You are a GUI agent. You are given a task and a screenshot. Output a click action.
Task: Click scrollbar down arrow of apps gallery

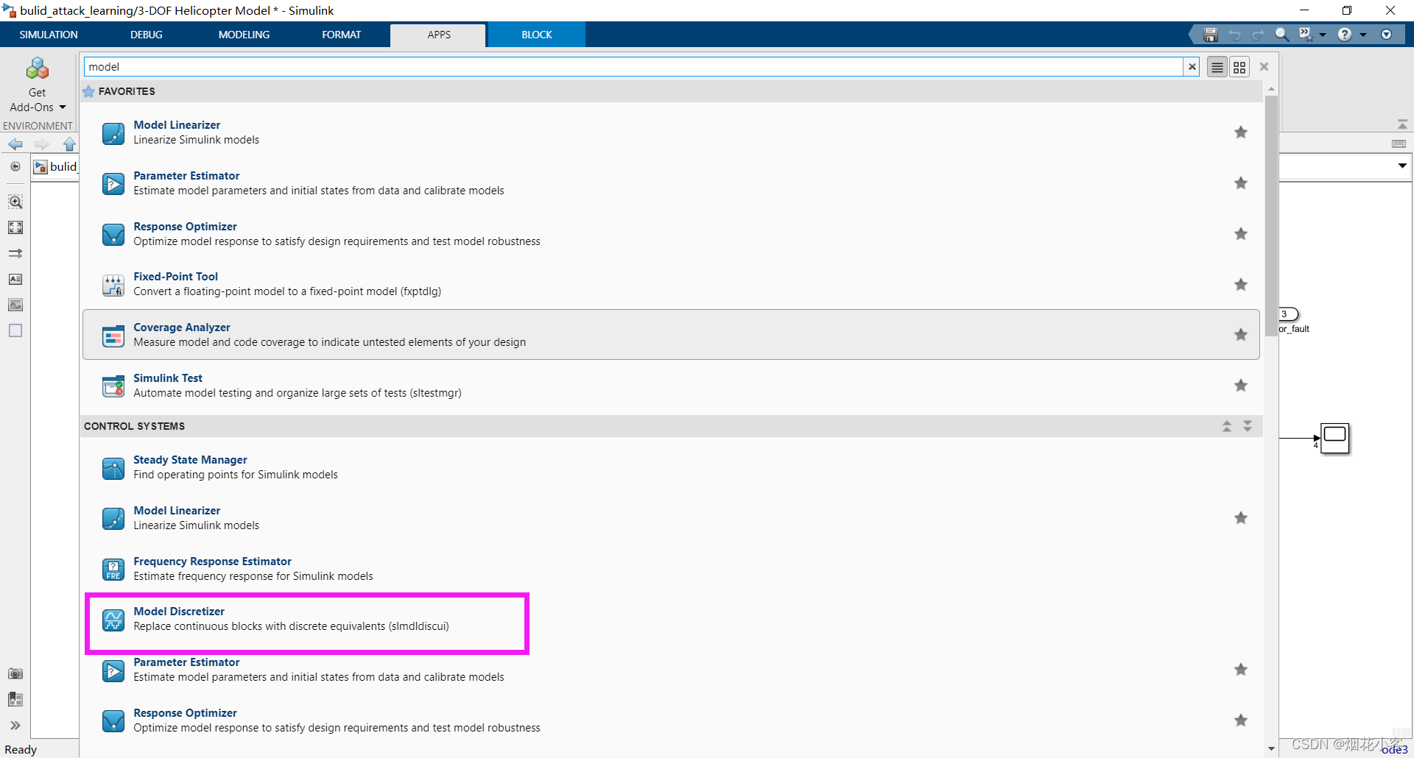[x=1271, y=748]
